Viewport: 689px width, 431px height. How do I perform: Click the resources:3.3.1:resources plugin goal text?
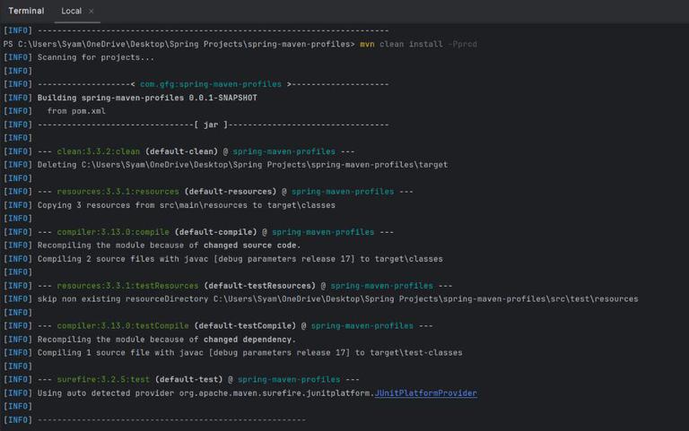118,192
